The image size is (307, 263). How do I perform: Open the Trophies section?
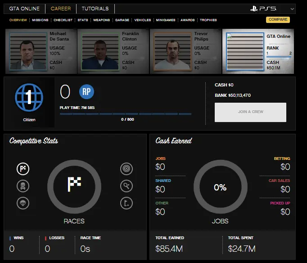pos(208,20)
